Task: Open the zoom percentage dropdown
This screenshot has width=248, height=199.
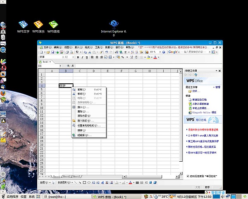Action: (x=160, y=52)
